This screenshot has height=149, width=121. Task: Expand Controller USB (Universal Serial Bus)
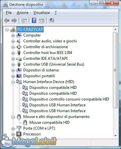point(13,65)
